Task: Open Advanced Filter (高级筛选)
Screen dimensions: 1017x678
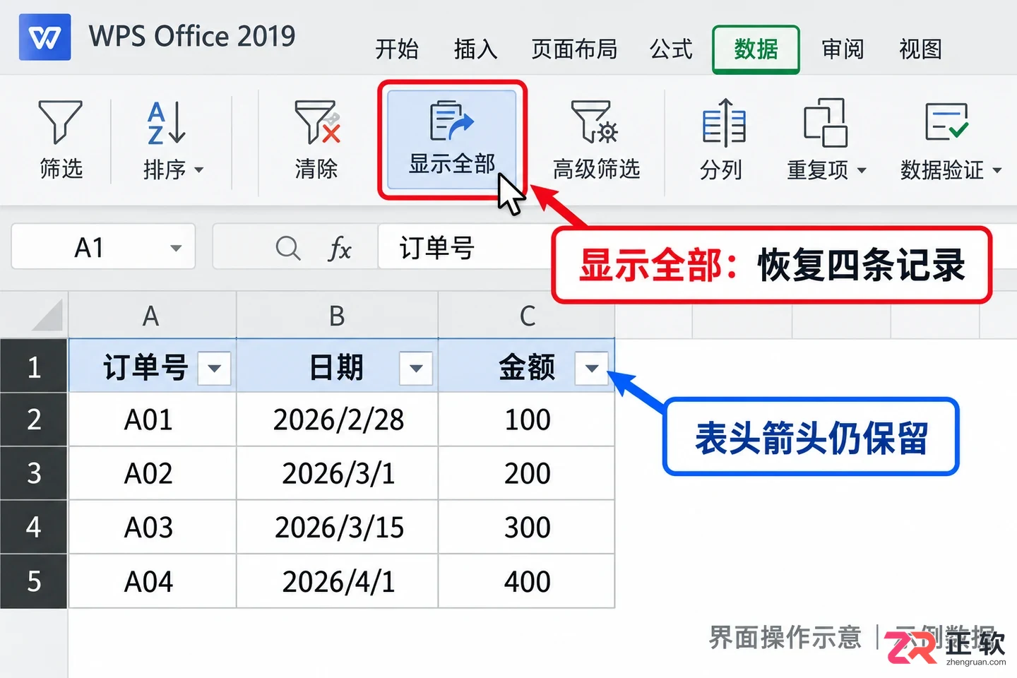Action: [596, 140]
